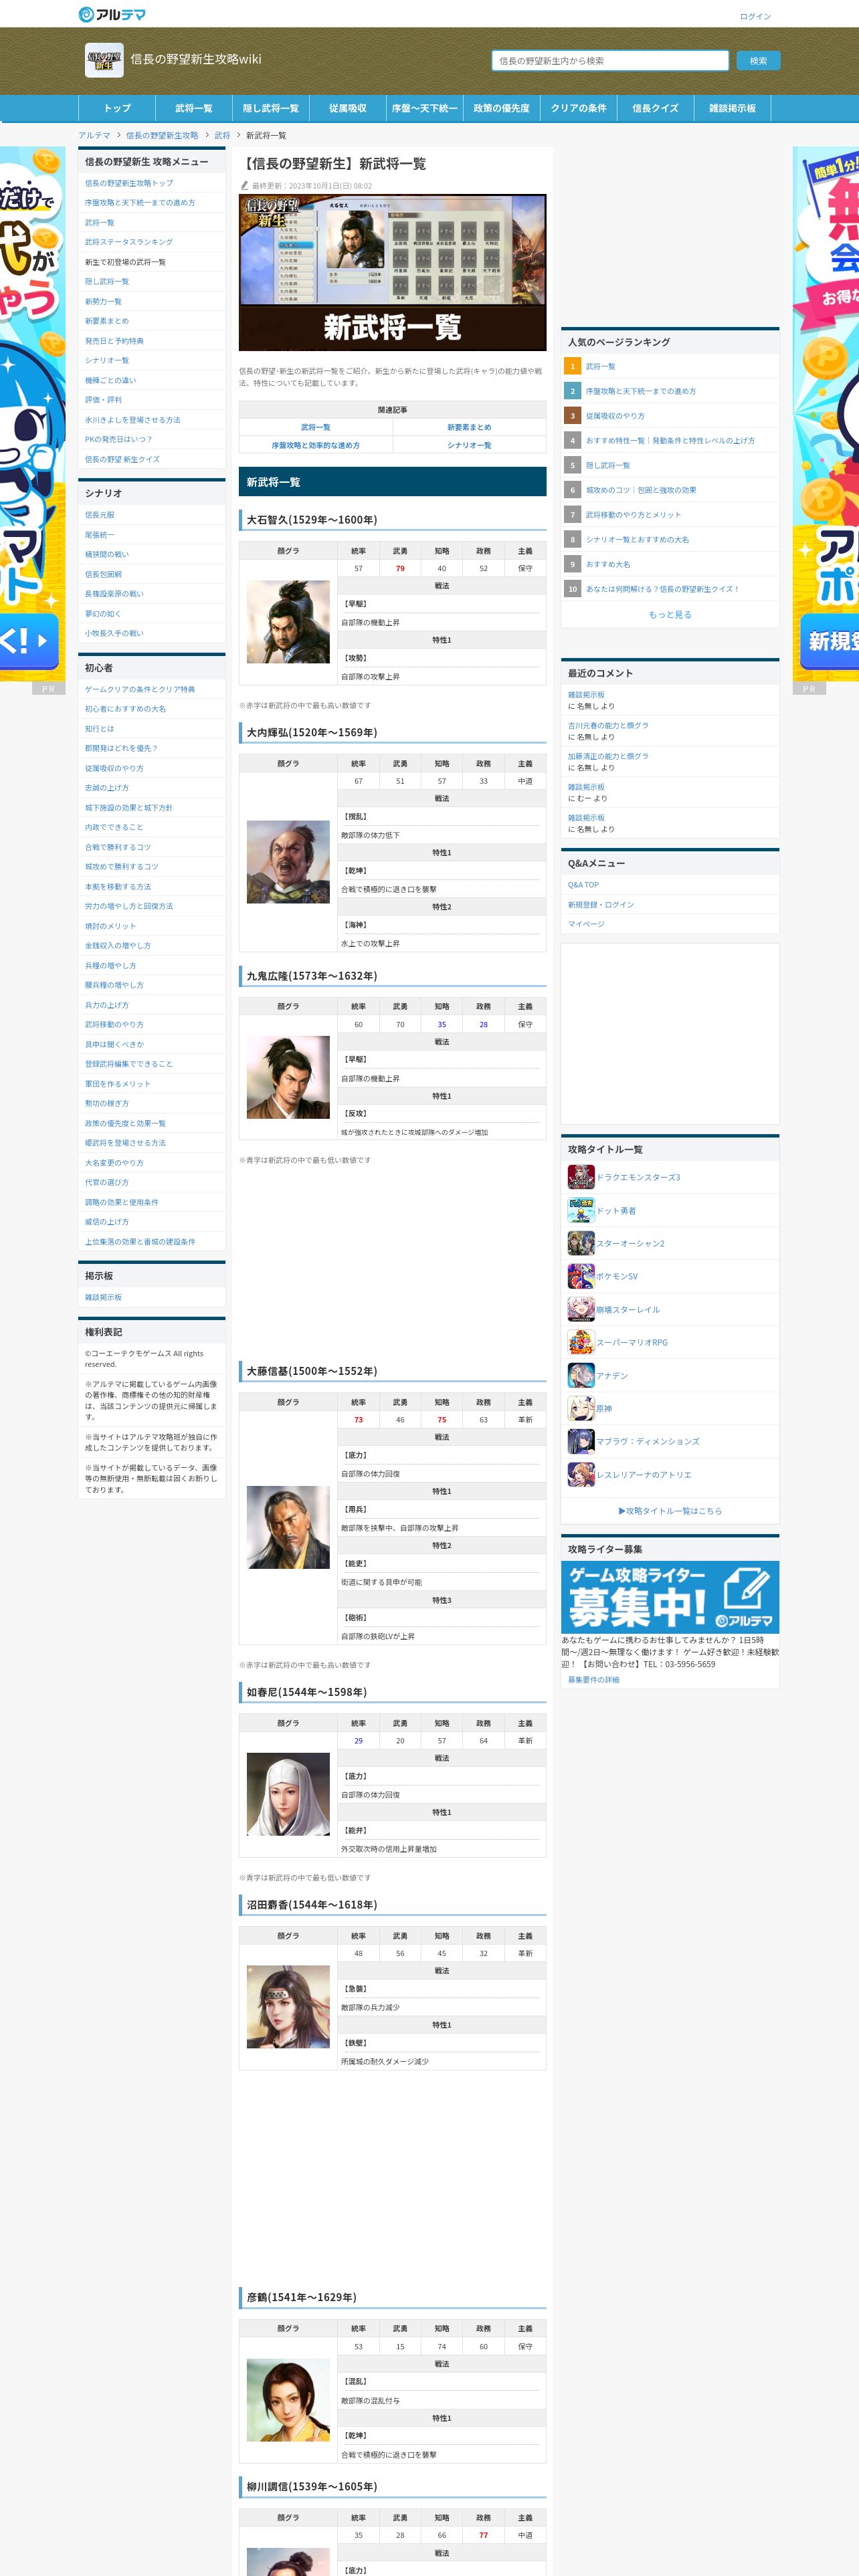Click 新要素まとめ in related articles table
Image resolution: width=859 pixels, height=2576 pixels.
pos(469,427)
